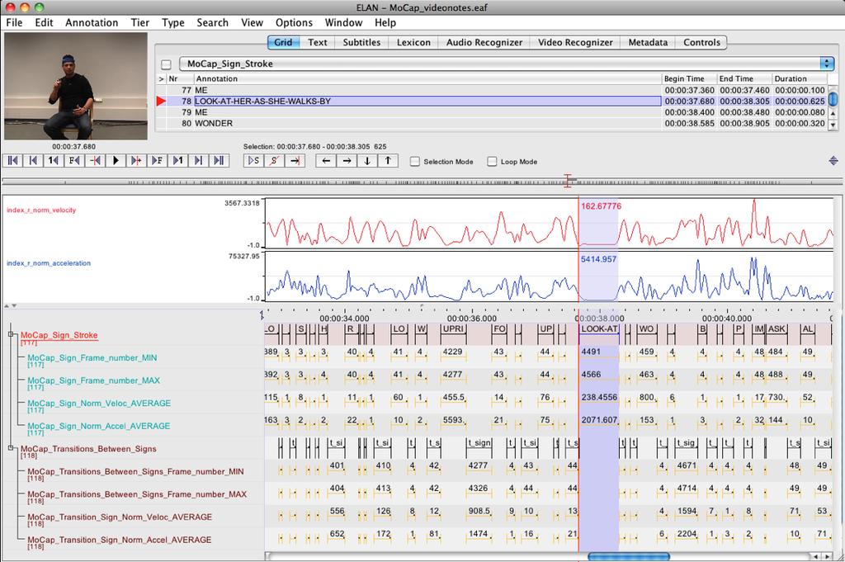
Task: Open the Video Recognizer tab
Action: pos(575,43)
